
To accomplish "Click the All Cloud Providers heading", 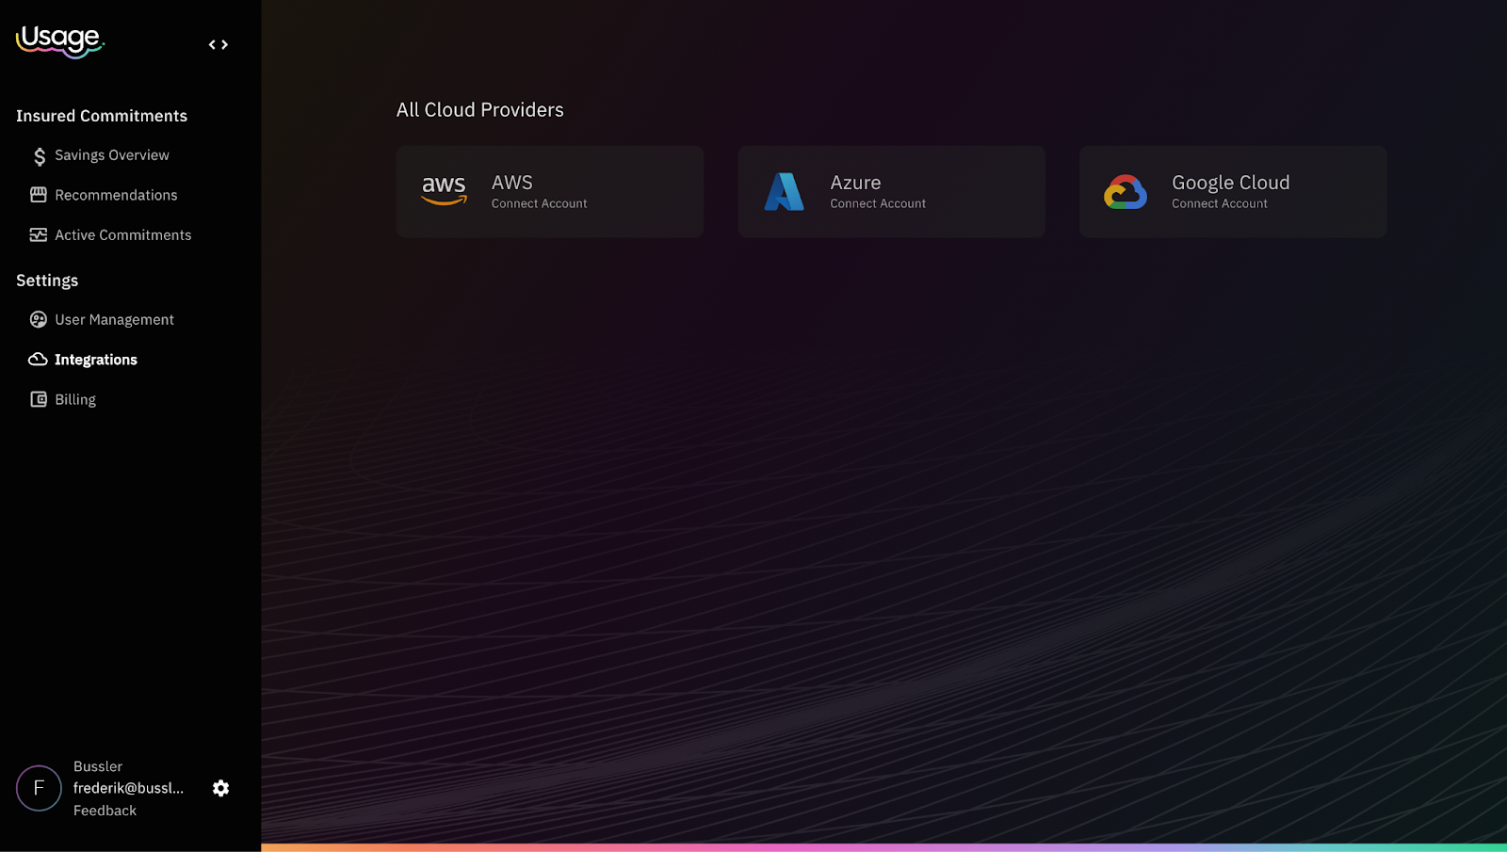I will [480, 110].
